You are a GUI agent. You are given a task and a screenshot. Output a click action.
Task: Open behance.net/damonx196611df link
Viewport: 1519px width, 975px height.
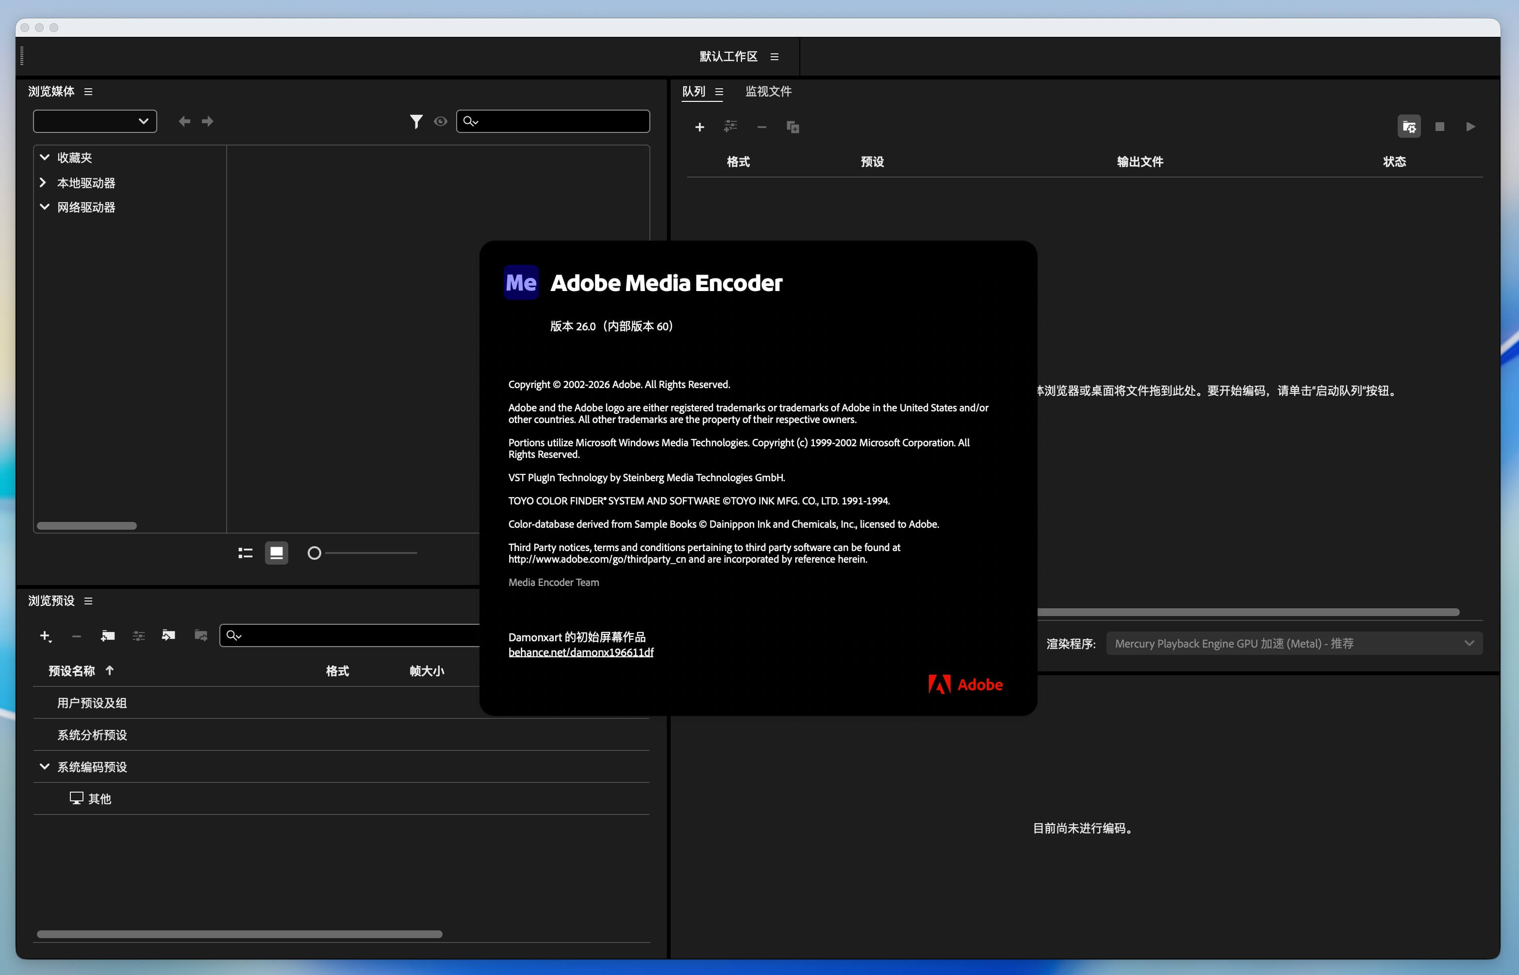[x=580, y=653]
